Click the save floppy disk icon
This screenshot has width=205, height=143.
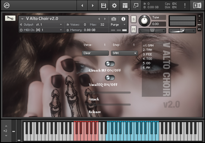pos(103,5)
